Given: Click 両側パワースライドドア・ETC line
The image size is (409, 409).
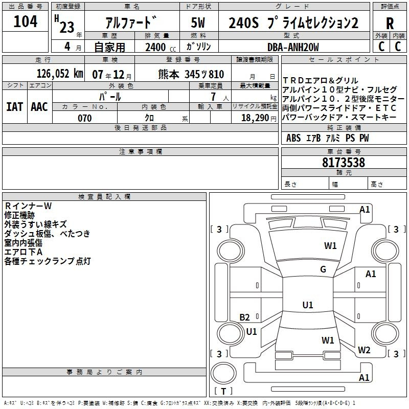Looking at the screenshot, I should (339, 108).
